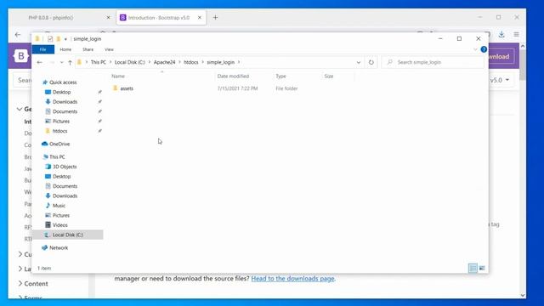This screenshot has height=306, width=544.
Task: Open the Home ribbon tab
Action: tap(65, 49)
